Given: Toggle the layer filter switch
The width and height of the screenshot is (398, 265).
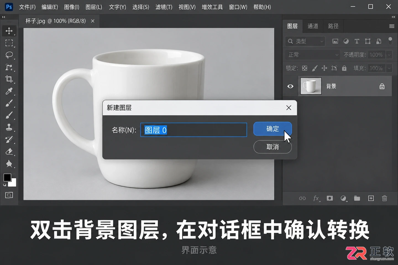Looking at the screenshot, I should tap(390, 41).
